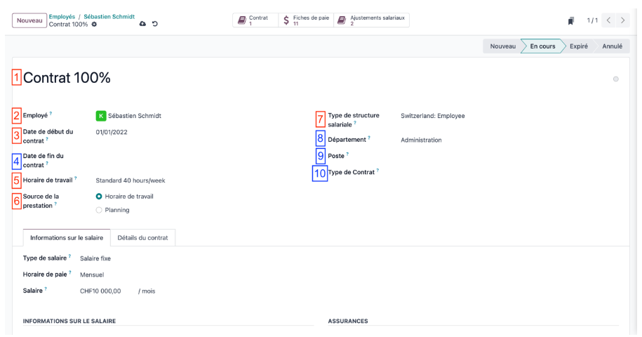This screenshot has width=642, height=337.
Task: Select Informations sur le salaire tab
Action: tap(67, 238)
